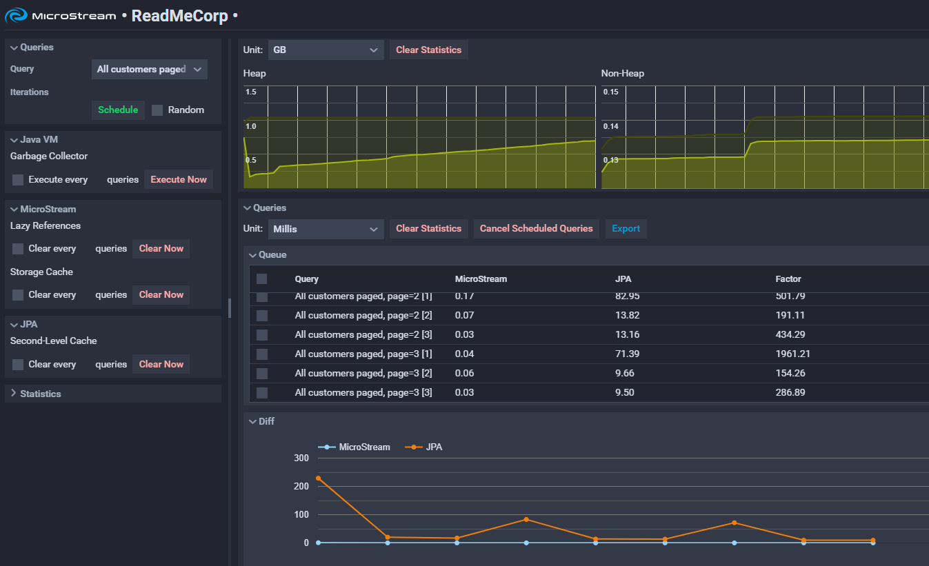
Task: Click the MicroStream logo icon
Action: (16, 15)
